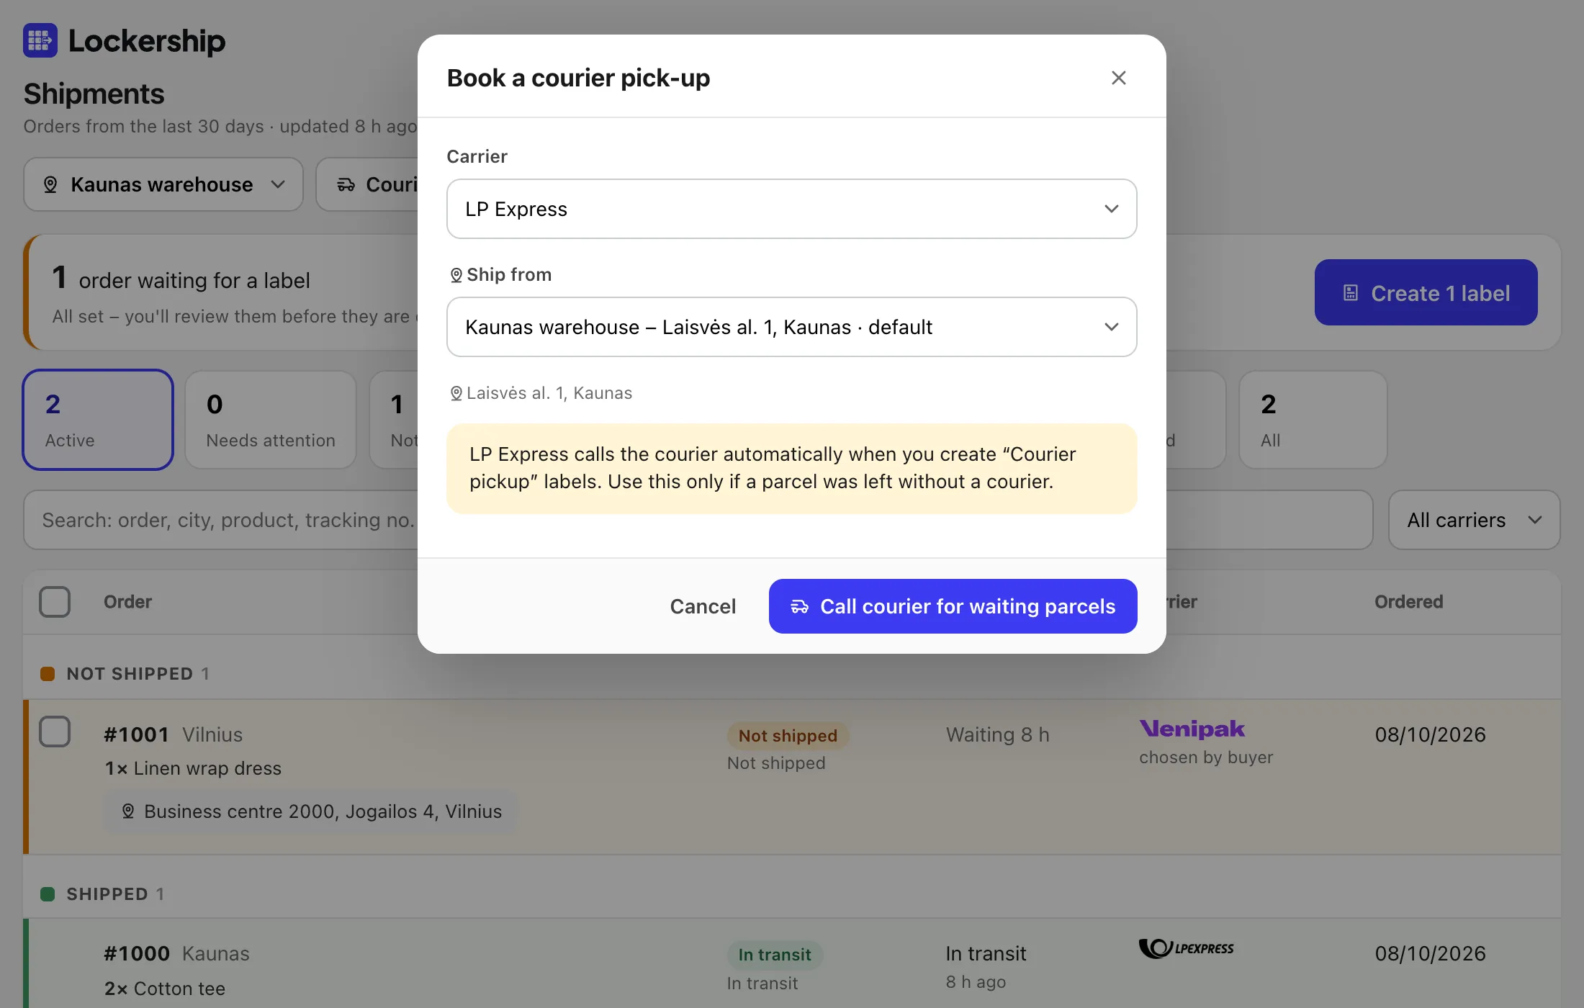Click the LP Express carrier logo
This screenshot has width=1584, height=1008.
[x=1187, y=948]
